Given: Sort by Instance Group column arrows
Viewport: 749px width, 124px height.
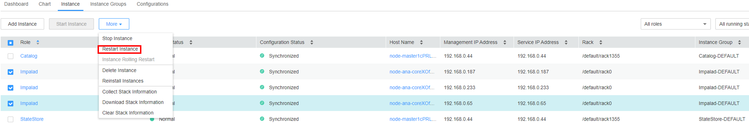Looking at the screenshot, I should (739, 42).
